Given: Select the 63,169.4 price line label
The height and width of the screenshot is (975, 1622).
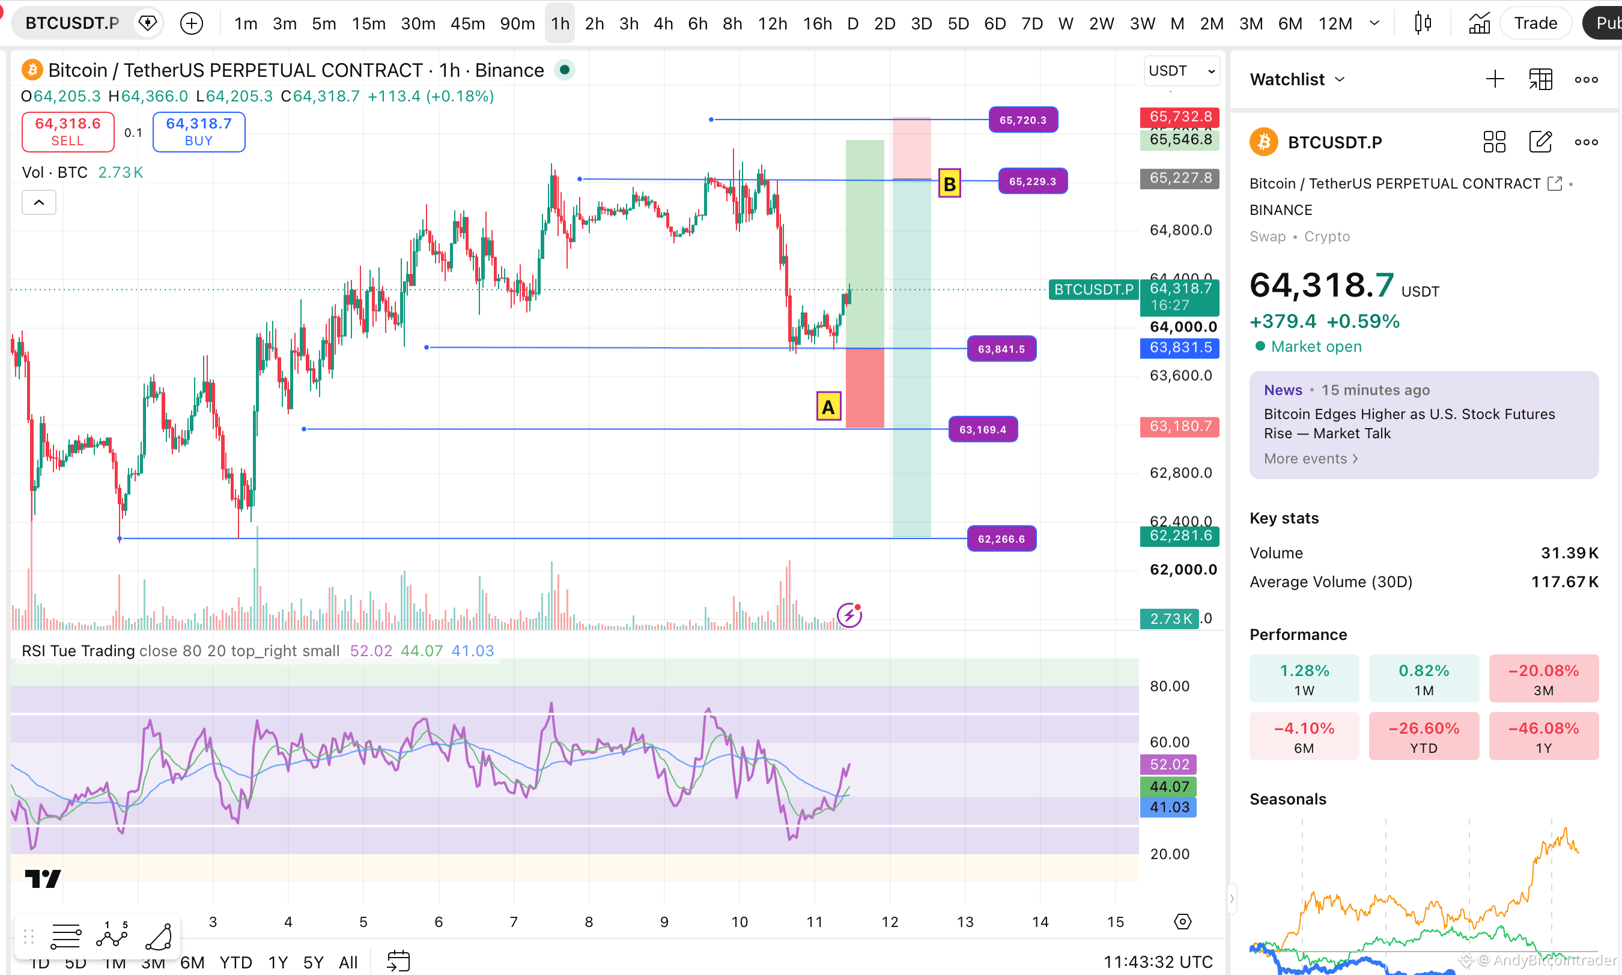Looking at the screenshot, I should click(x=983, y=429).
